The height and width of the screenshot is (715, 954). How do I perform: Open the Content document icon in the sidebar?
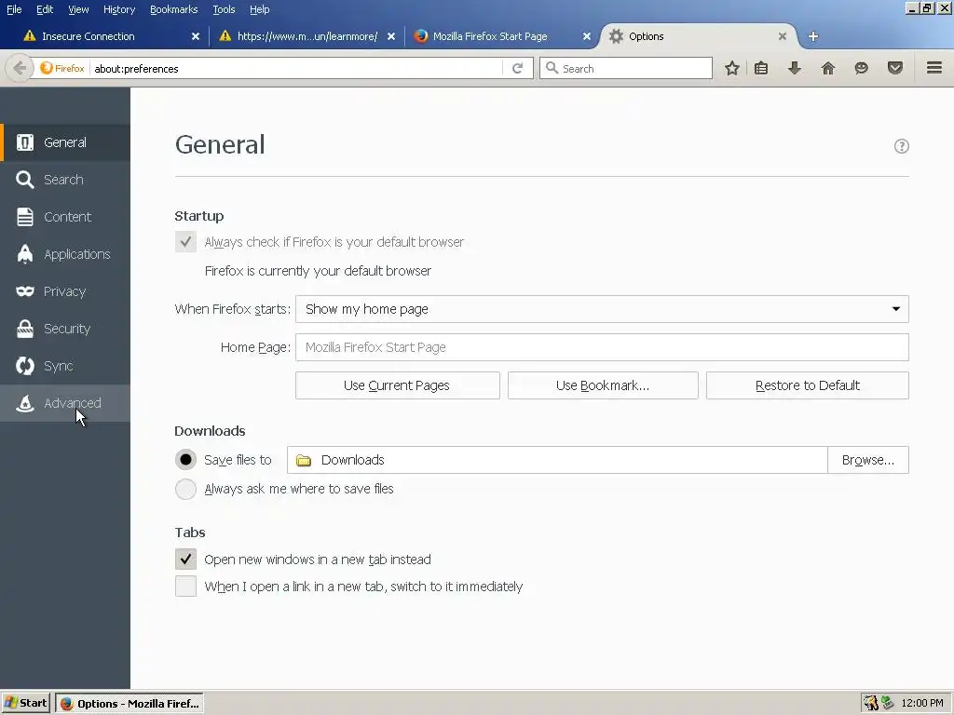[25, 216]
